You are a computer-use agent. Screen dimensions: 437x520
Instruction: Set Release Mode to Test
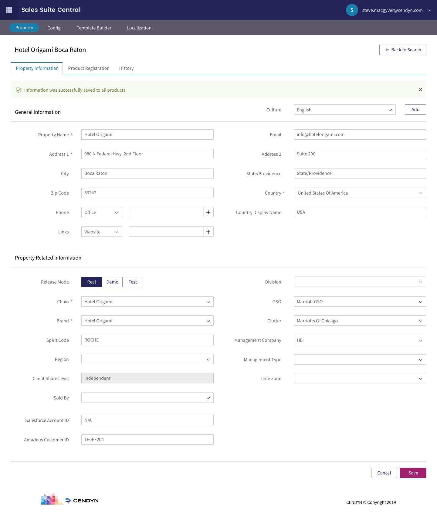point(133,282)
